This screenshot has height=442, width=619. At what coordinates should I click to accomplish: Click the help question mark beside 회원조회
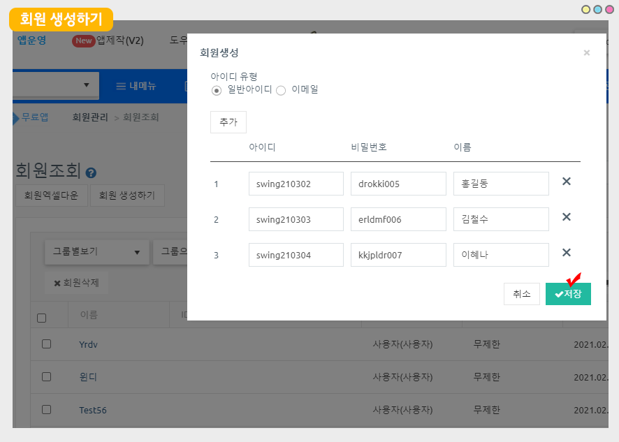tap(91, 172)
